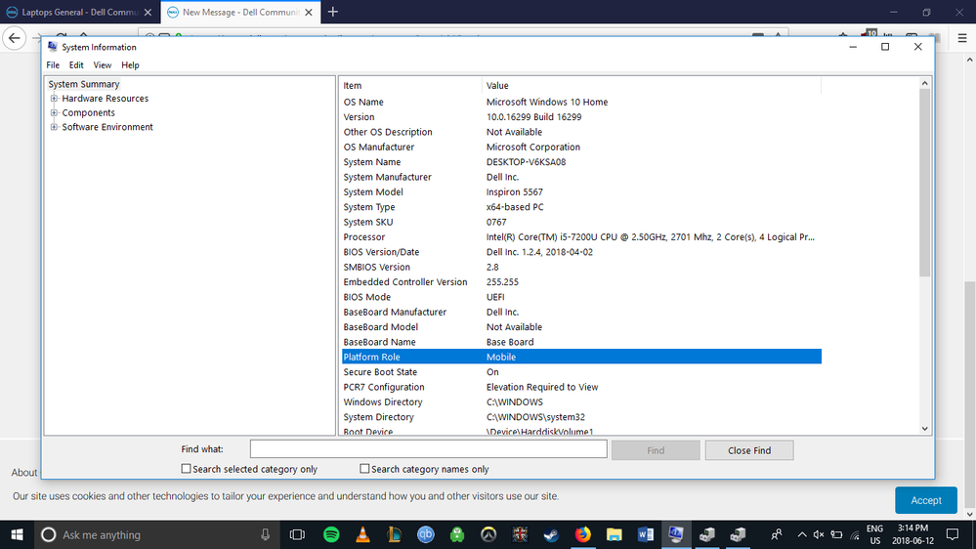
Task: Select the Software Environment label in the tree
Action: (107, 127)
